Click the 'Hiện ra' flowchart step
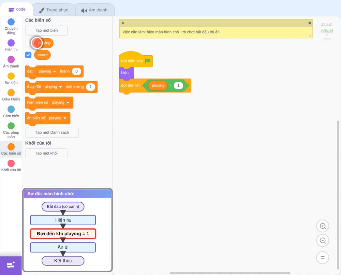This screenshot has height=275, width=341. [x=63, y=220]
